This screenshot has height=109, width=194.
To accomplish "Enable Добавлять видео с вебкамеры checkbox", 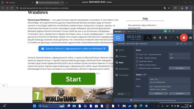I will click(137, 68).
